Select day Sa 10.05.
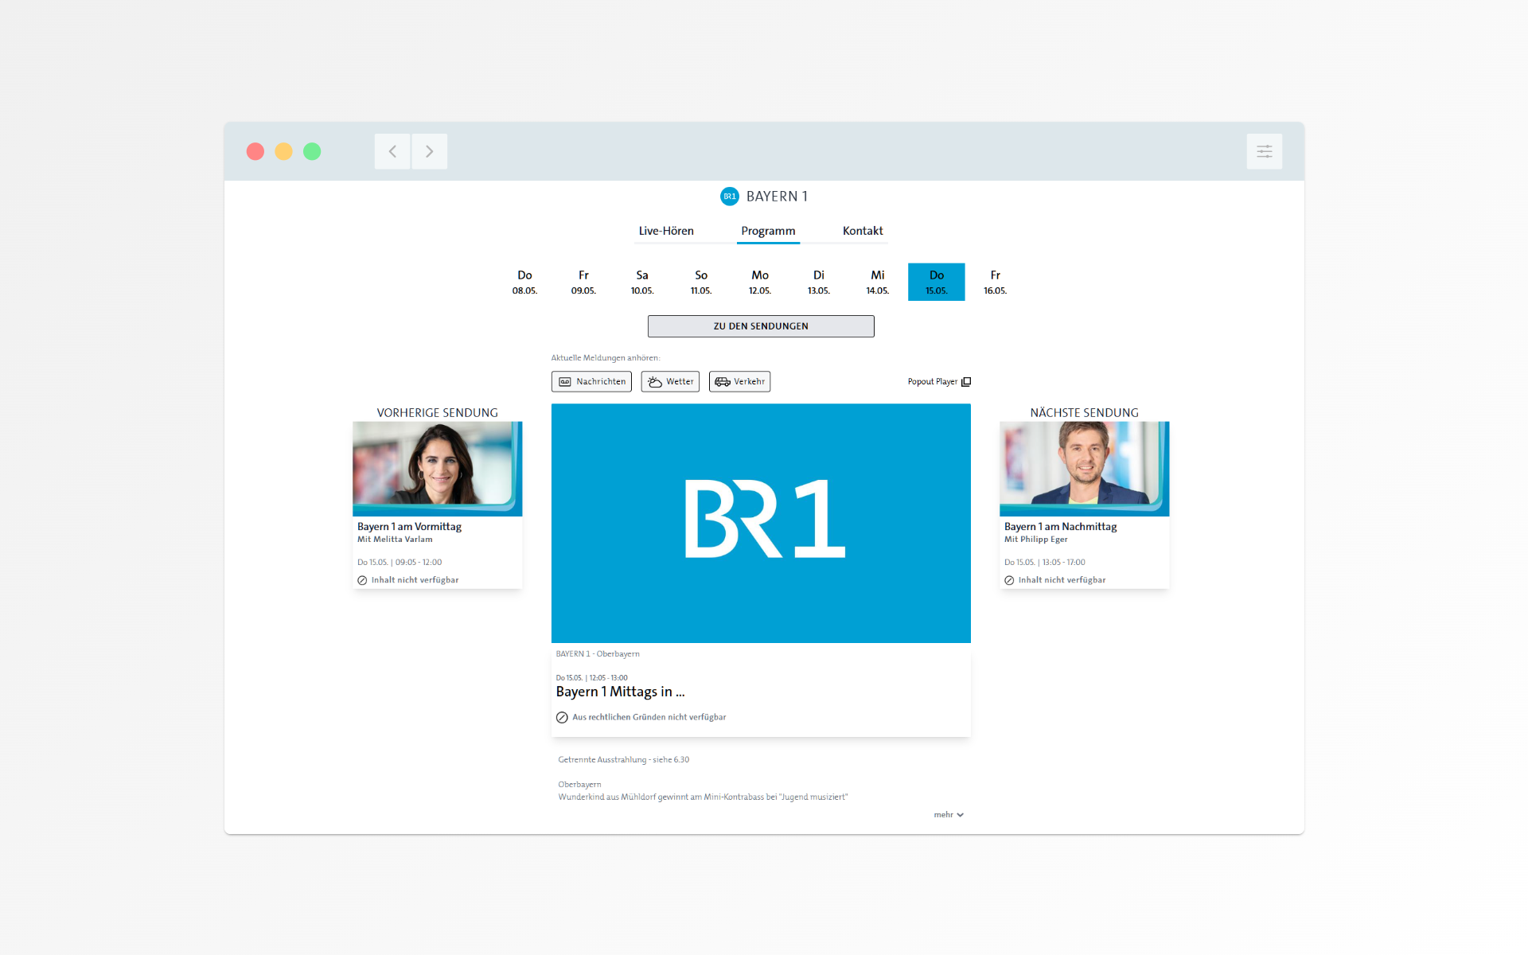The image size is (1528, 955). click(x=642, y=282)
